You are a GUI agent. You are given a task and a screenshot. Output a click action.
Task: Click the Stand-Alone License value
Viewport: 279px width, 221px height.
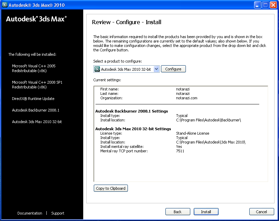click(192, 133)
